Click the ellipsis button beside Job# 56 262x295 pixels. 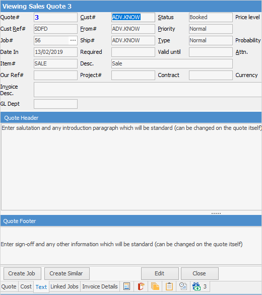[x=73, y=40]
